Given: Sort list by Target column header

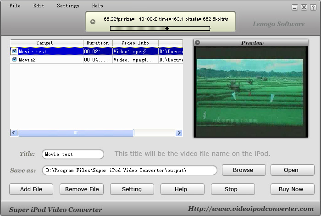Looking at the screenshot, I should pyautogui.click(x=46, y=43).
